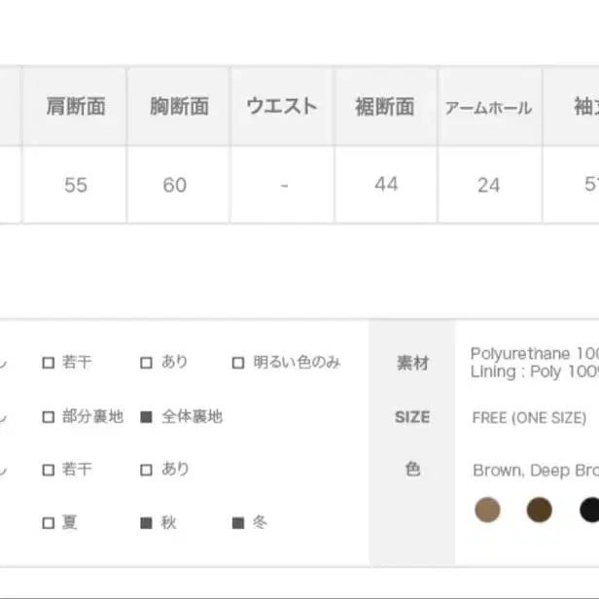The image size is (599, 599).
Task: Choose the black color swatch
Action: [x=589, y=509]
